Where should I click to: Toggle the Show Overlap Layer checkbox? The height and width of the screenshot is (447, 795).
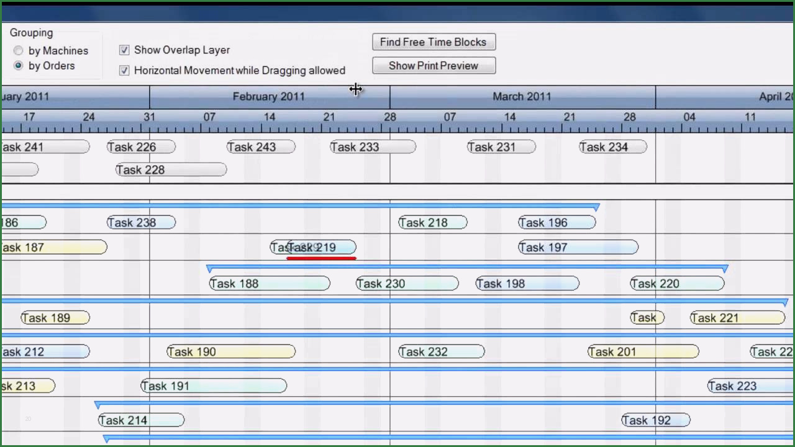(124, 50)
